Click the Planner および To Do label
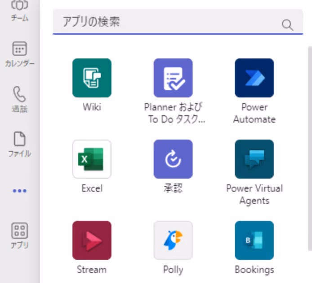The image size is (312, 283). click(174, 113)
